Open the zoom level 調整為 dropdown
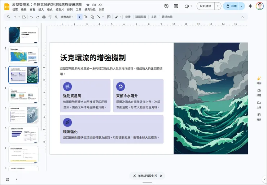 coord(67,17)
